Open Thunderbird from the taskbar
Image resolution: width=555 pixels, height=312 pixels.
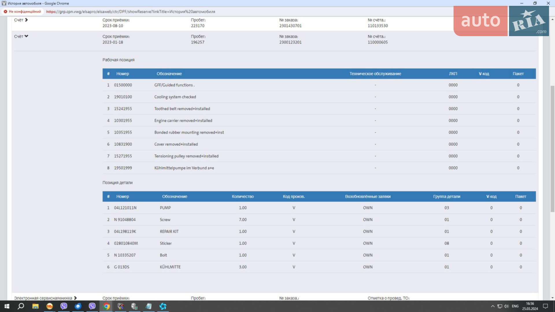78,306
